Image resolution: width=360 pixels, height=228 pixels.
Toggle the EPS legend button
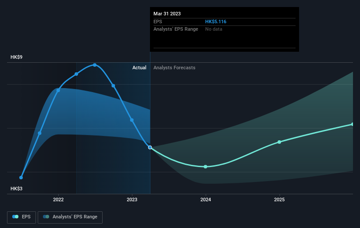(x=21, y=217)
